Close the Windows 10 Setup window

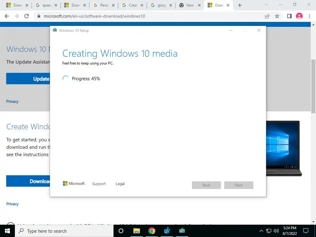point(259,31)
